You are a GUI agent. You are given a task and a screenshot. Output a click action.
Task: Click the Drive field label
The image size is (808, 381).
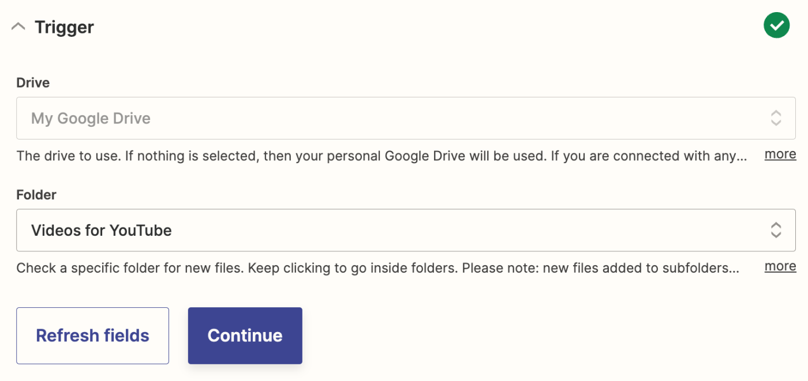pos(33,82)
